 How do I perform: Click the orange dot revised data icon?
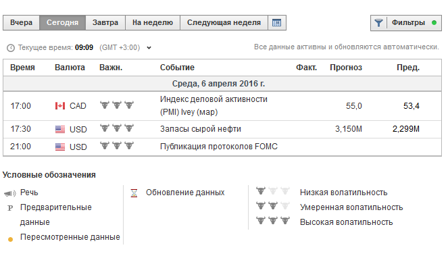(11, 239)
